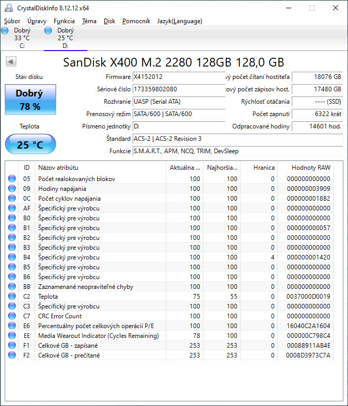Viewport: 348px width, 406px height.
Task: Select row Zaznamenané neopraviteľné chyby
Action: click(x=169, y=286)
